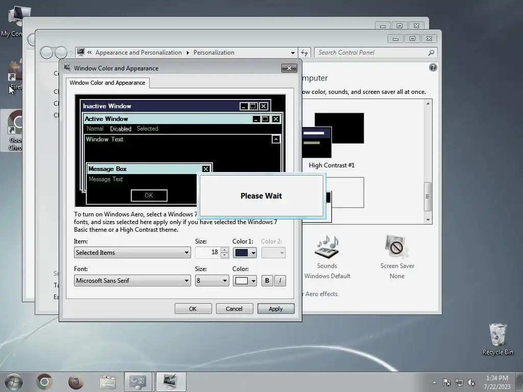Image resolution: width=523 pixels, height=392 pixels.
Task: Toggle italic font button
Action: tap(280, 281)
